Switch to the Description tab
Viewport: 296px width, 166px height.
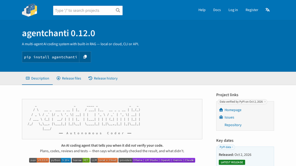tap(37, 78)
